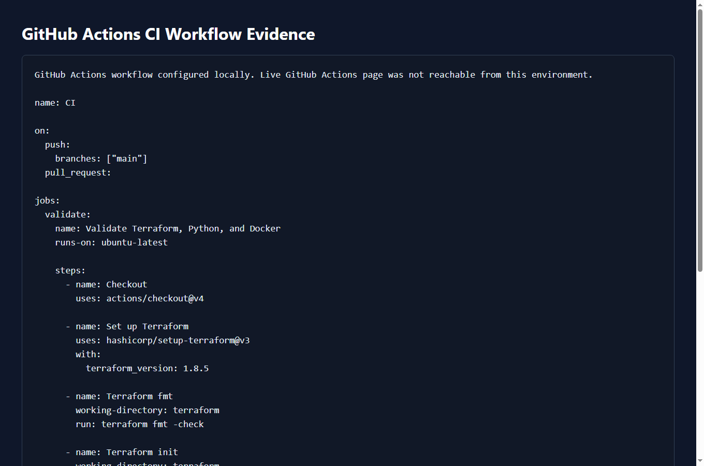Click the scrollbar down arrow
This screenshot has width=704, height=466.
pos(700,461)
